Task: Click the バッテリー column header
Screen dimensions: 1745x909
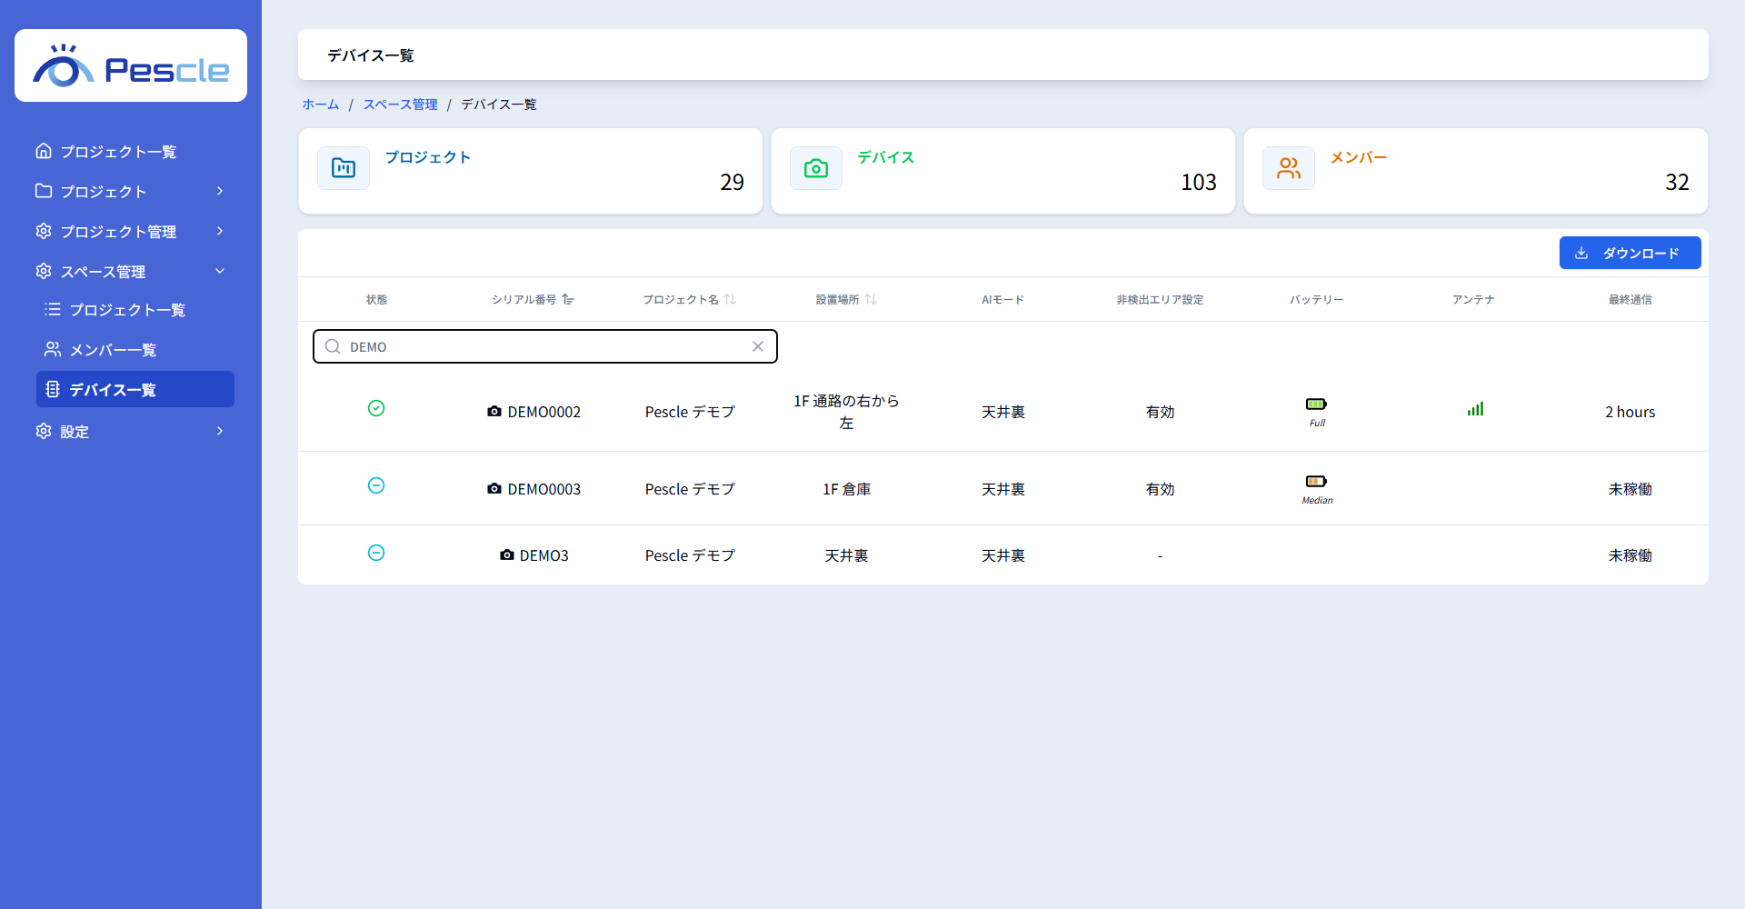Action: [x=1316, y=299]
